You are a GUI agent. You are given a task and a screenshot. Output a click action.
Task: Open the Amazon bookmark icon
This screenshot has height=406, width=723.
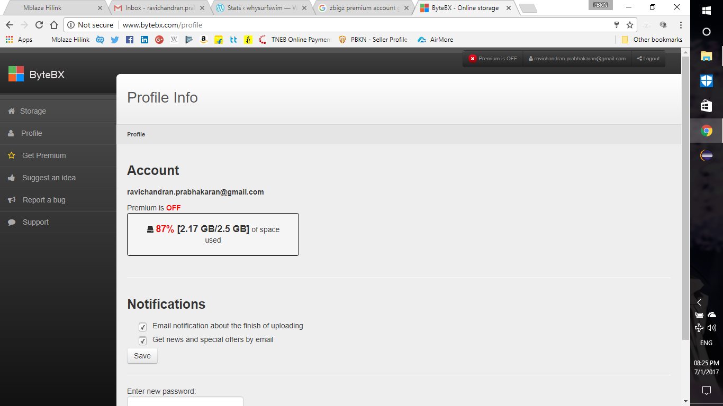pos(204,40)
